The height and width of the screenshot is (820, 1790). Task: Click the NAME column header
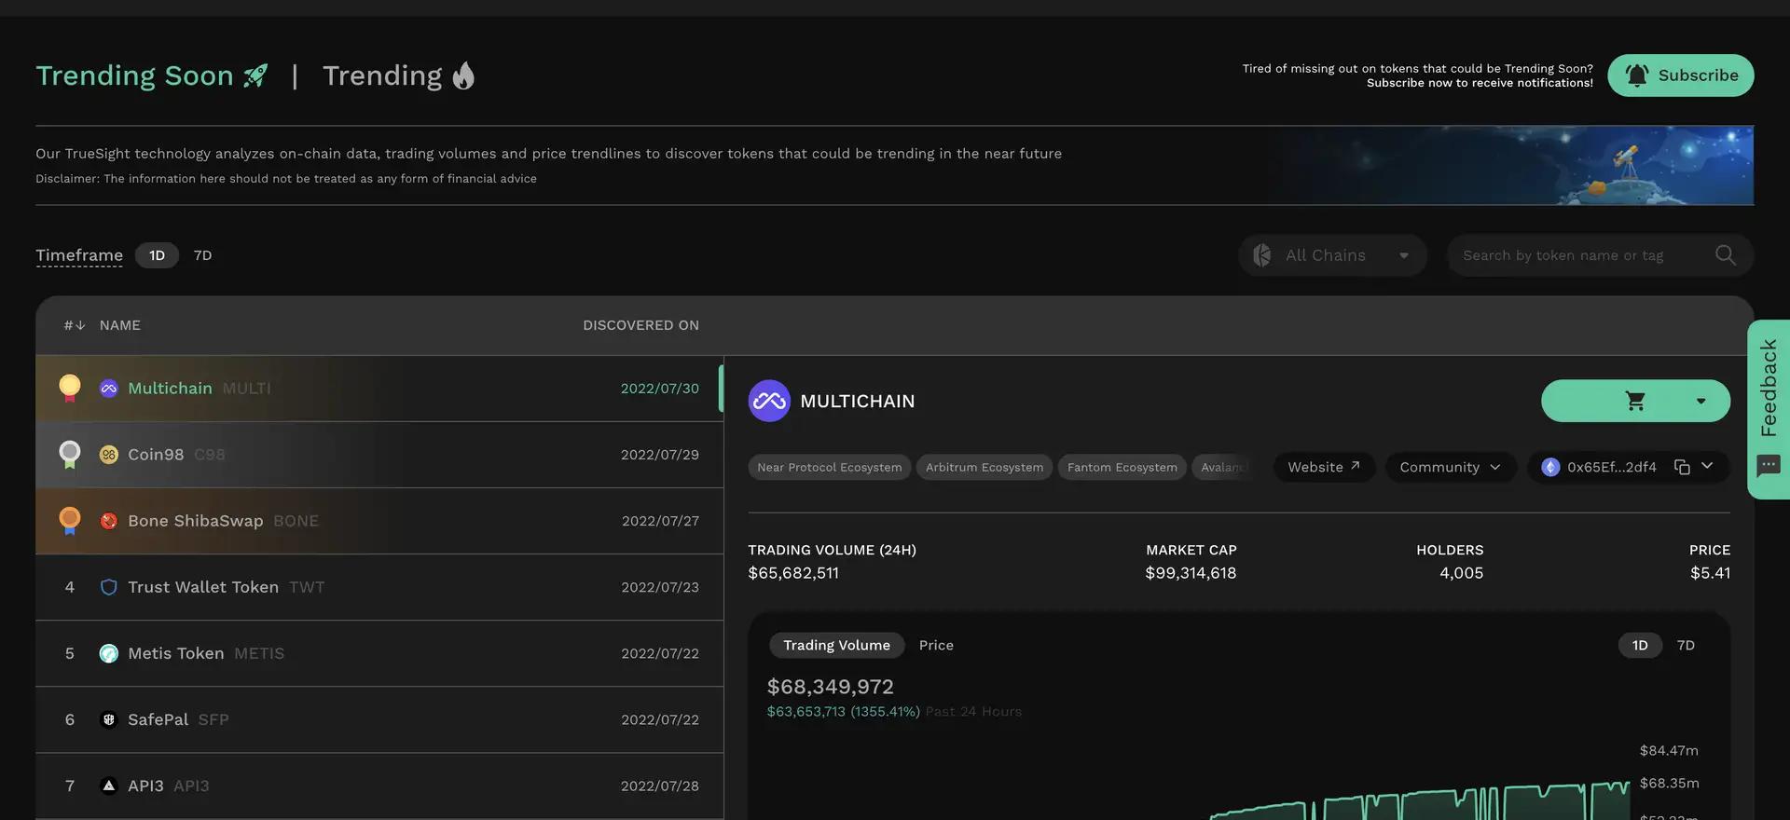[x=120, y=325]
